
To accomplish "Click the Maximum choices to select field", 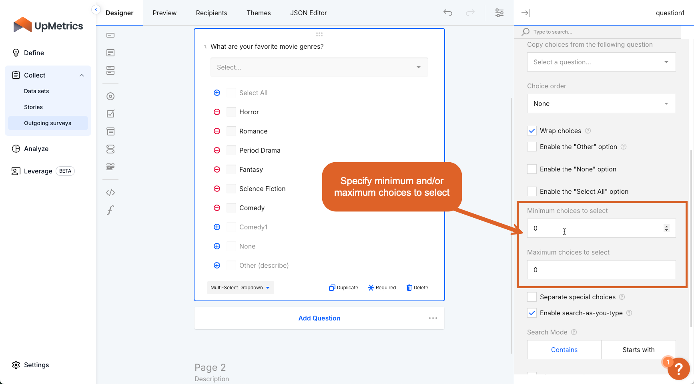I will [601, 270].
